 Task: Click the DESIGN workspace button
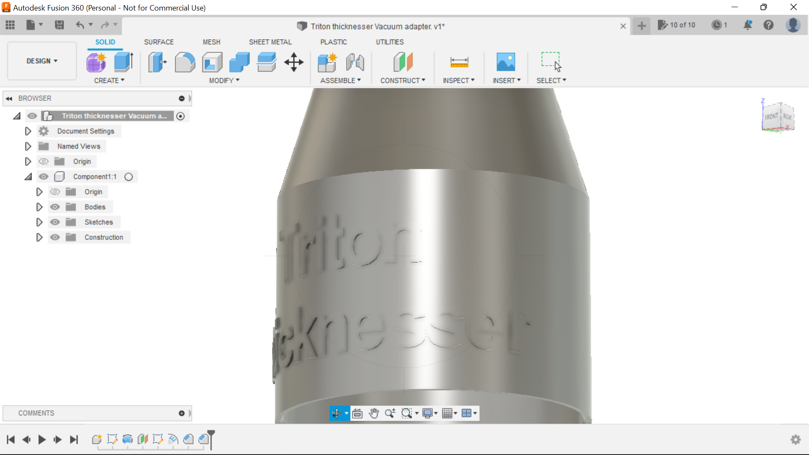point(41,61)
